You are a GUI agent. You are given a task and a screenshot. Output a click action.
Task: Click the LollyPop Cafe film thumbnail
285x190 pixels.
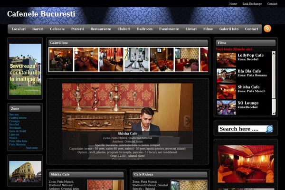pyautogui.click(x=226, y=60)
